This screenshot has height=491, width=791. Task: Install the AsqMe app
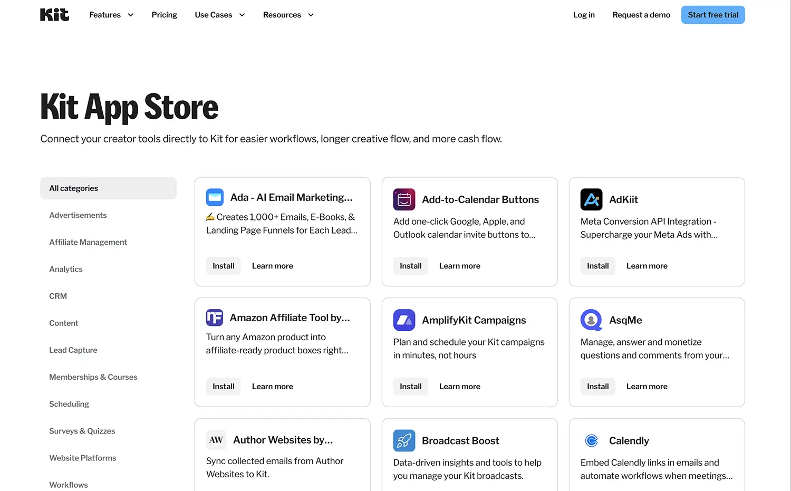[x=598, y=387]
